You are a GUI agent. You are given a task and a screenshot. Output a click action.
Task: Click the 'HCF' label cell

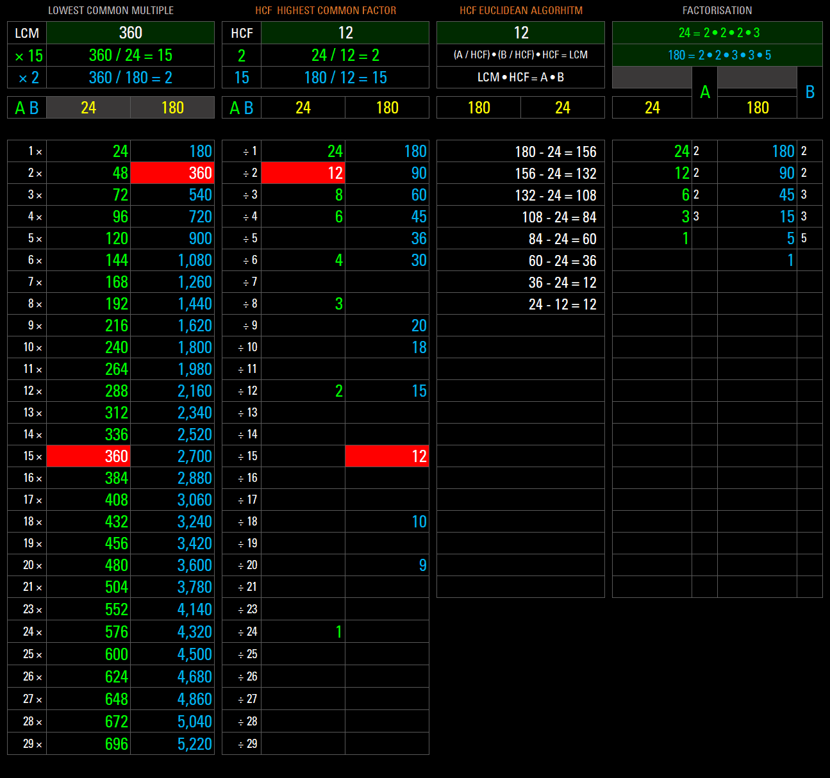[242, 33]
